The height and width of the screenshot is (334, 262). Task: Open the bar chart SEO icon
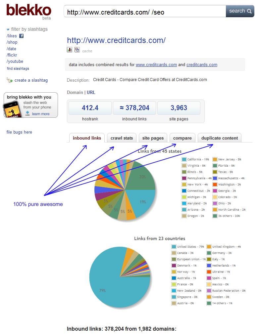click(x=70, y=50)
